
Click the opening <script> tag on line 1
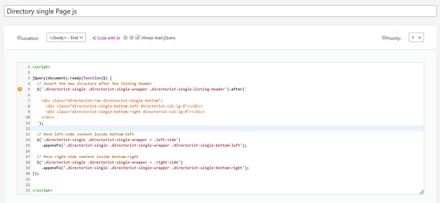tap(41, 67)
